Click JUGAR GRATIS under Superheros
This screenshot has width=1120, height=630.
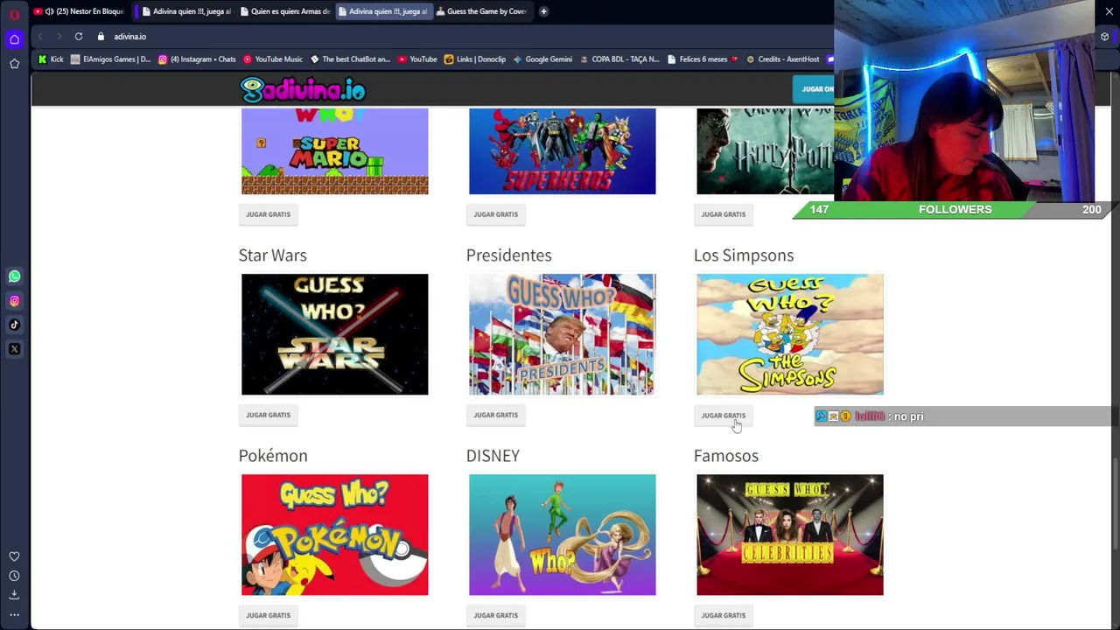(495, 214)
